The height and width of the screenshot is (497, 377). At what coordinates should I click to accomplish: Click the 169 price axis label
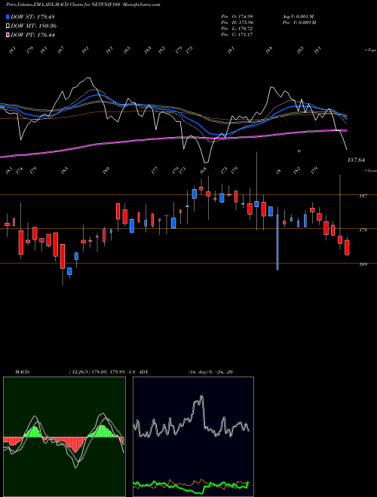(363, 264)
